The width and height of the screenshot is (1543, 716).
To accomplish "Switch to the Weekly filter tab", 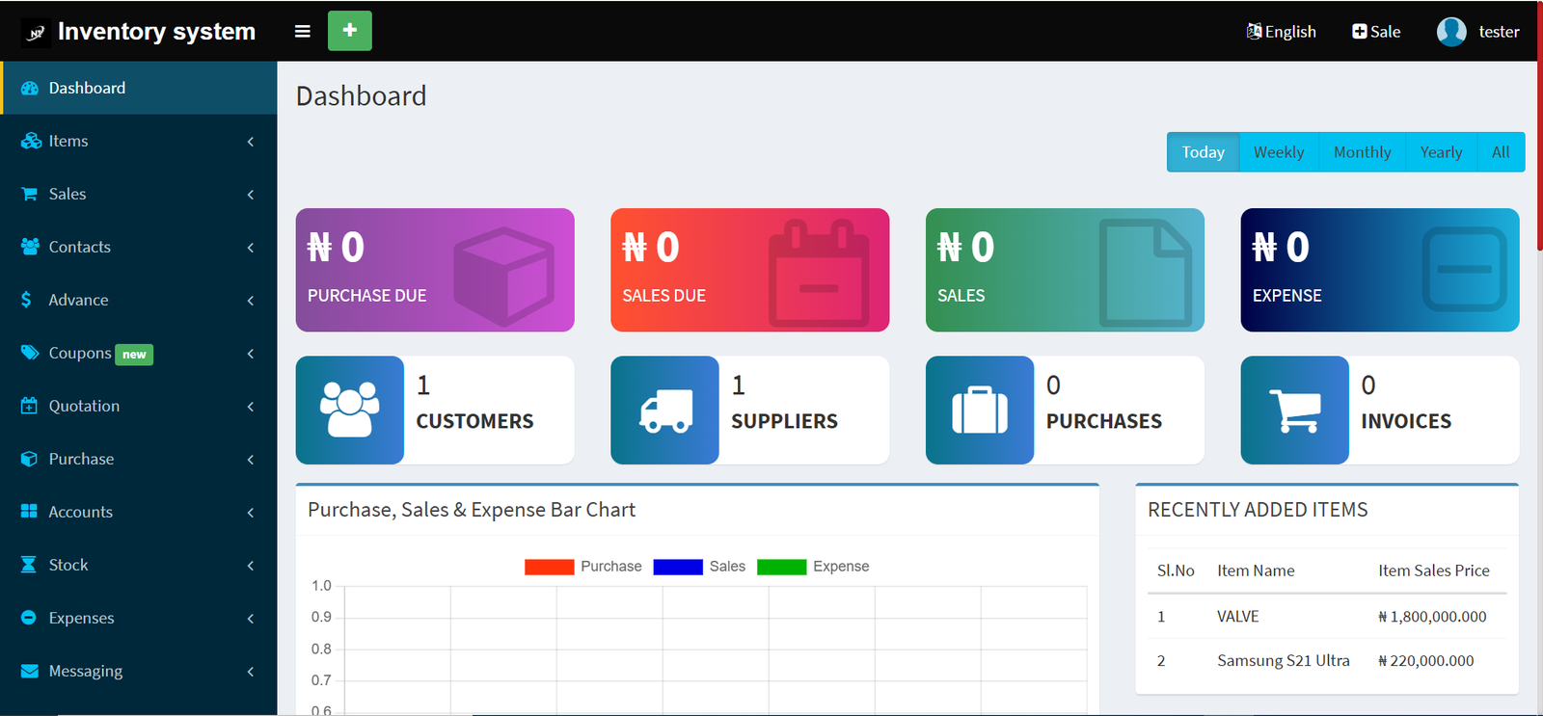I will click(1278, 152).
